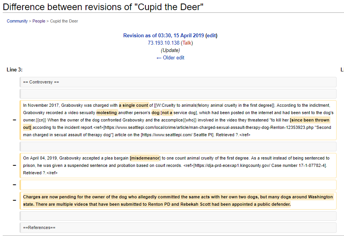Click the 'Line 3:' label
Screen dimensions: 344x236
(x=14, y=70)
